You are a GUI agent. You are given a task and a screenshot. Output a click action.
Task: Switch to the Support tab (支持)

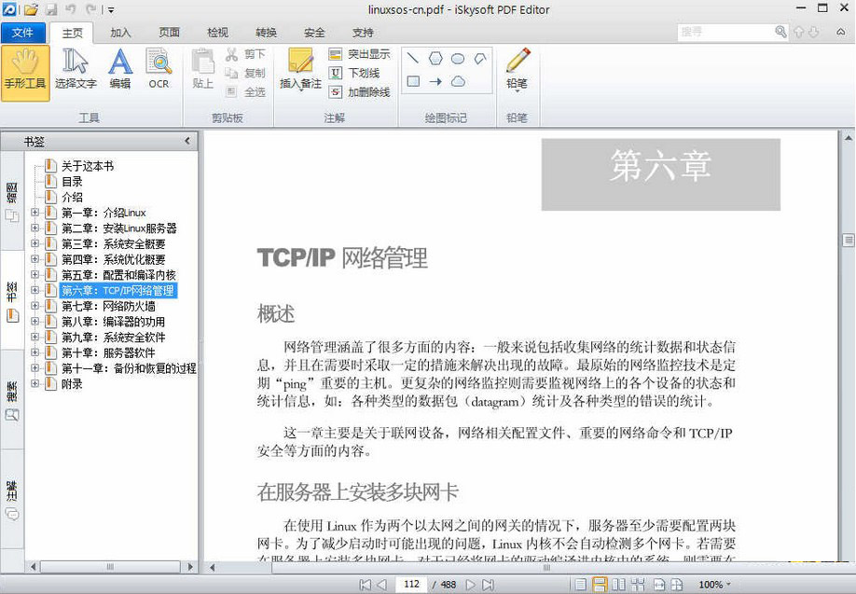pos(363,33)
